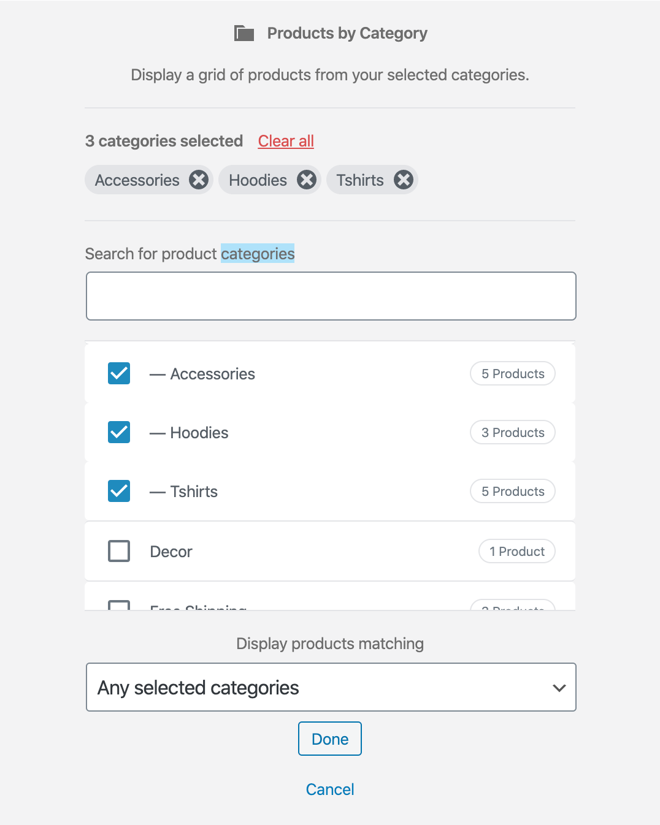Click the folder icon beside Products by Category
Screen dimensions: 660x825
tap(244, 33)
